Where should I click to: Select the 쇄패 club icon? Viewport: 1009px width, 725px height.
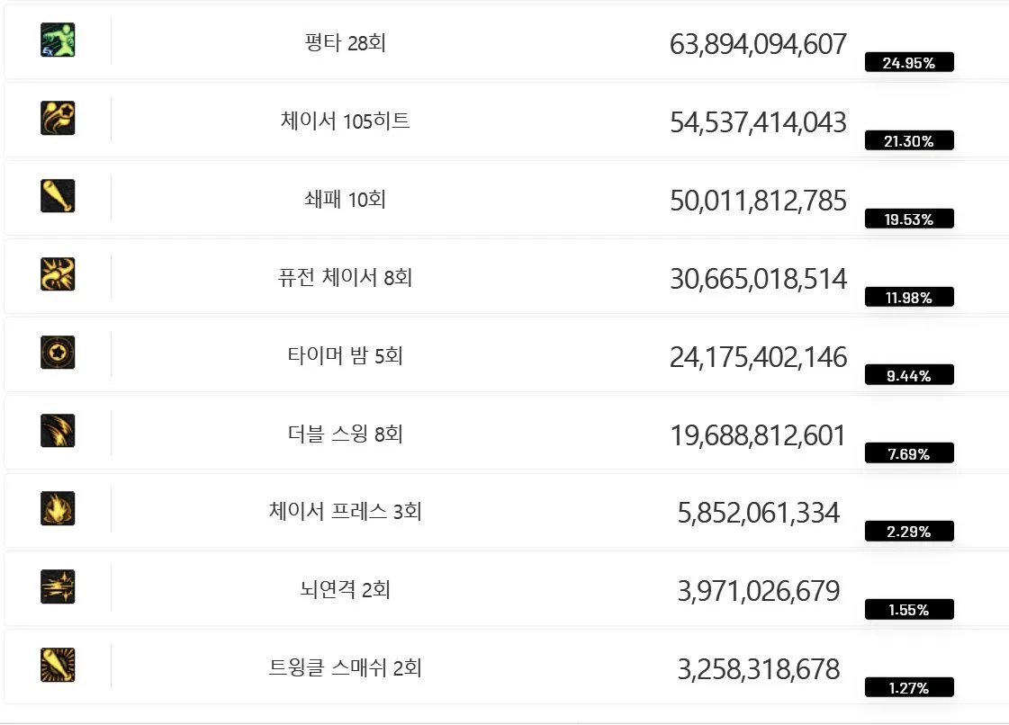click(58, 196)
